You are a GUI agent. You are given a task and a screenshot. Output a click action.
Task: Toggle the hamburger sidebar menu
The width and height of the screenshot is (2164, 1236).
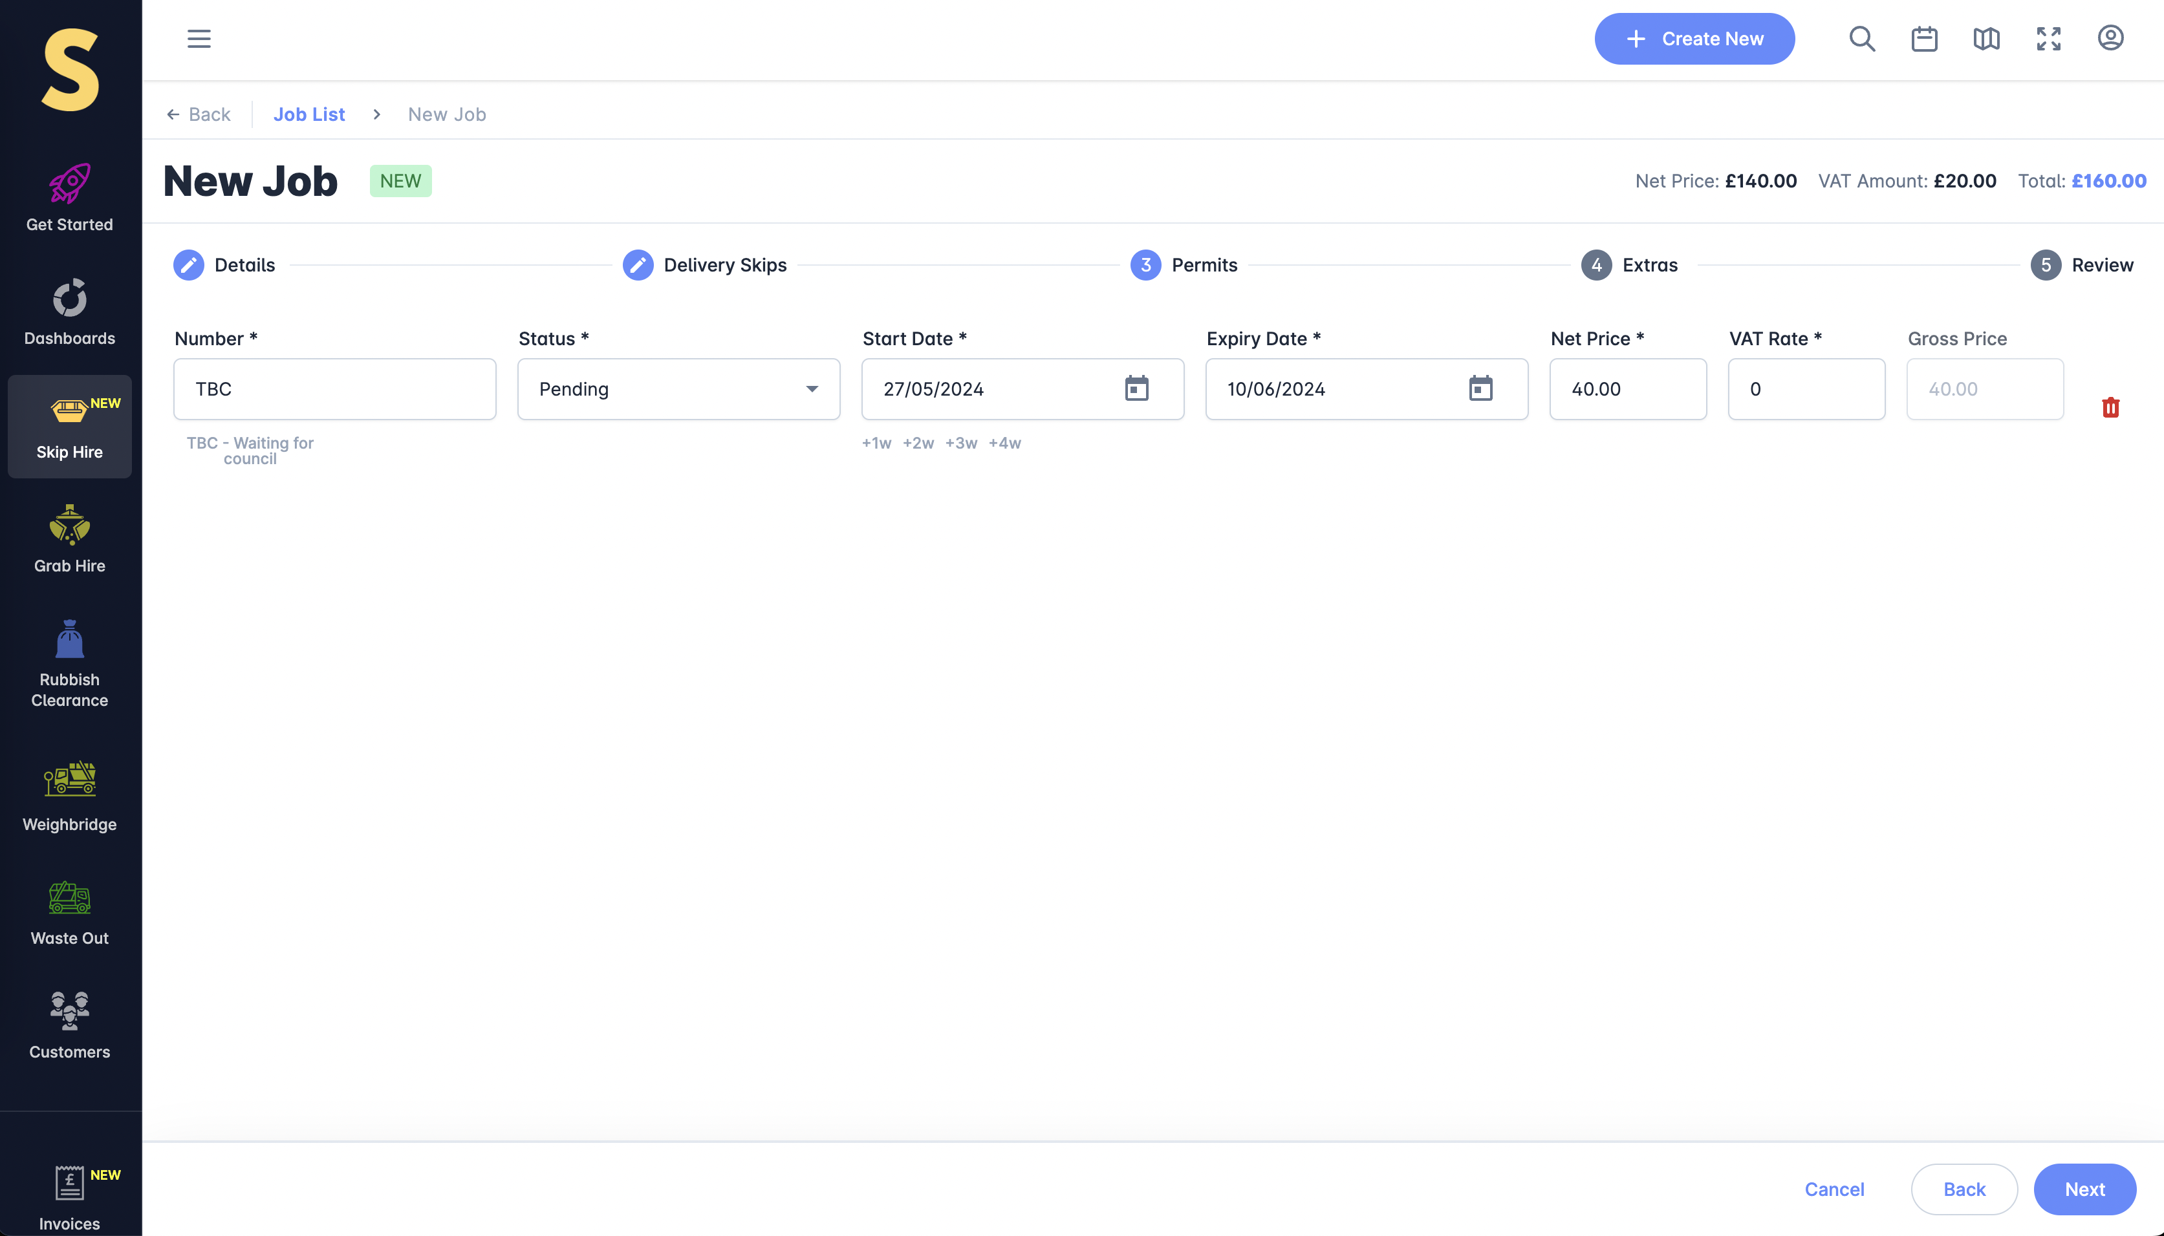pyautogui.click(x=199, y=39)
